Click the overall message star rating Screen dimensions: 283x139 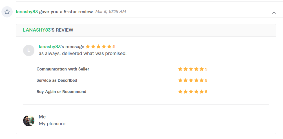click(x=100, y=47)
